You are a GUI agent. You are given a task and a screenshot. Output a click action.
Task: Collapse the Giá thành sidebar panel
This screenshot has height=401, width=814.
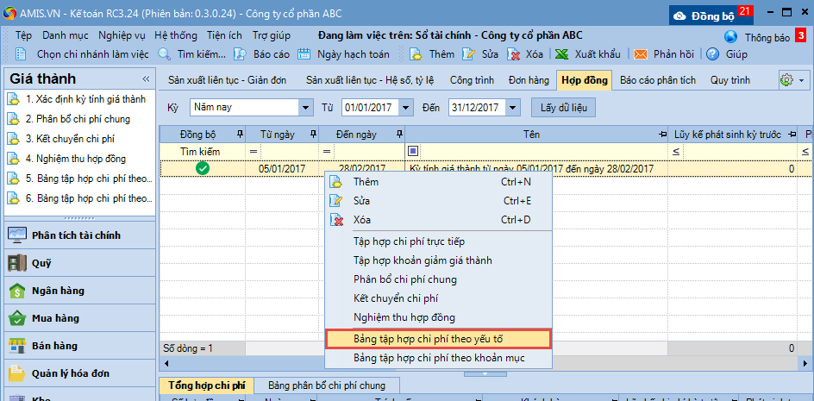click(x=145, y=78)
